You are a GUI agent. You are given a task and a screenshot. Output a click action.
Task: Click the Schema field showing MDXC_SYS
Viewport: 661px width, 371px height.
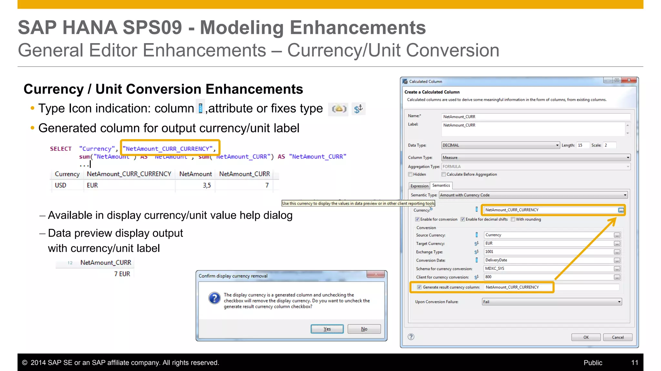click(x=549, y=269)
